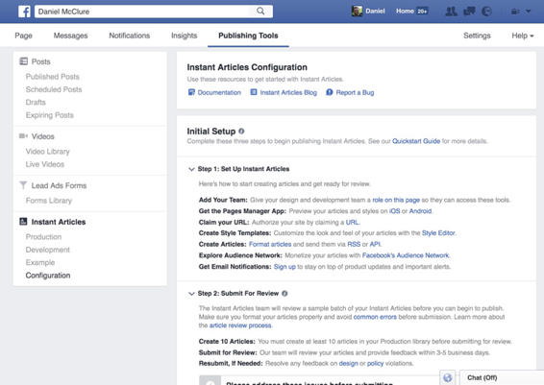
Task: Switch to the Page tab
Action: (x=24, y=36)
